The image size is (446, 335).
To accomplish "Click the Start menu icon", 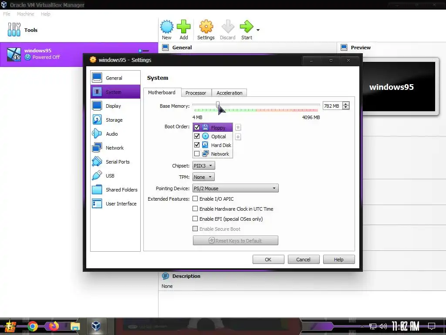I will pyautogui.click(x=10, y=326).
